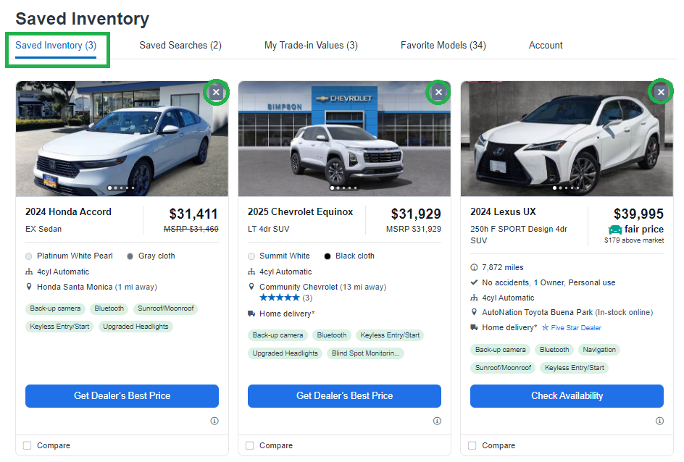The image size is (684, 462).
Task: Switch to the Saved Searches (2) tab
Action: click(180, 46)
